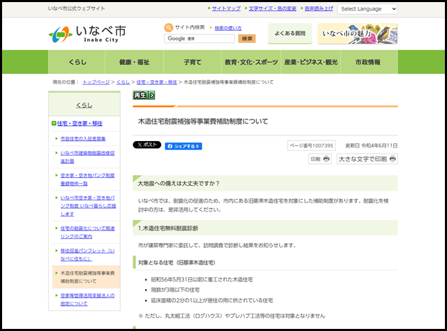This screenshot has height=331, width=447.
Task: Click the よくある質問 button
Action: coord(290,34)
